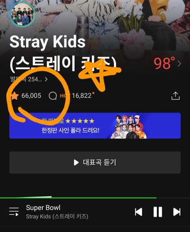
Task: Skip to next track
Action: pos(177,212)
